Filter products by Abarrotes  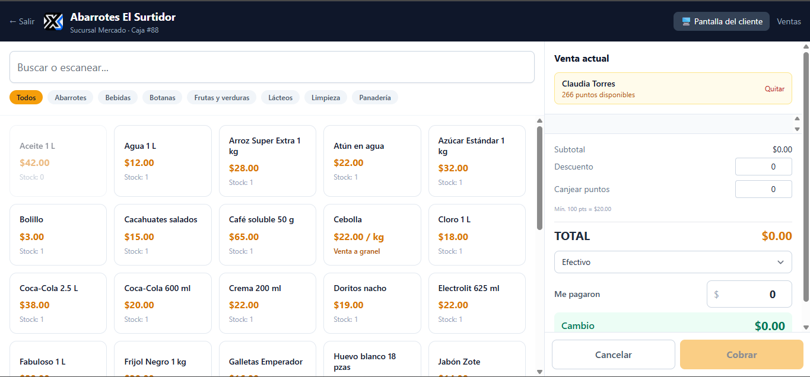point(71,97)
